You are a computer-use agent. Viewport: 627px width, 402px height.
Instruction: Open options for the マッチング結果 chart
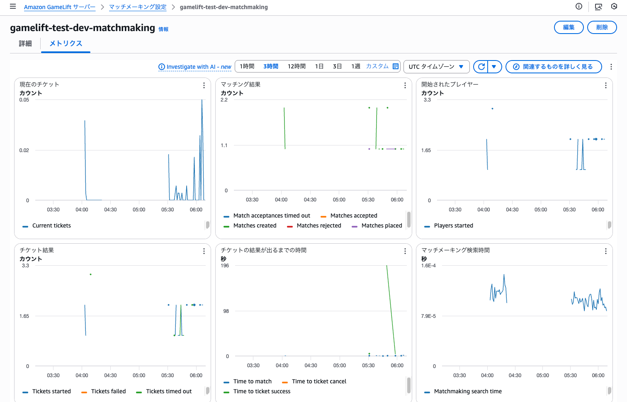tap(405, 85)
